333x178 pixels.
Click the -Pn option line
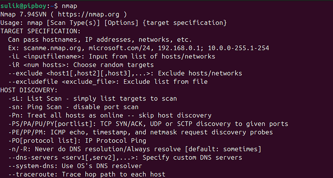[110, 116]
